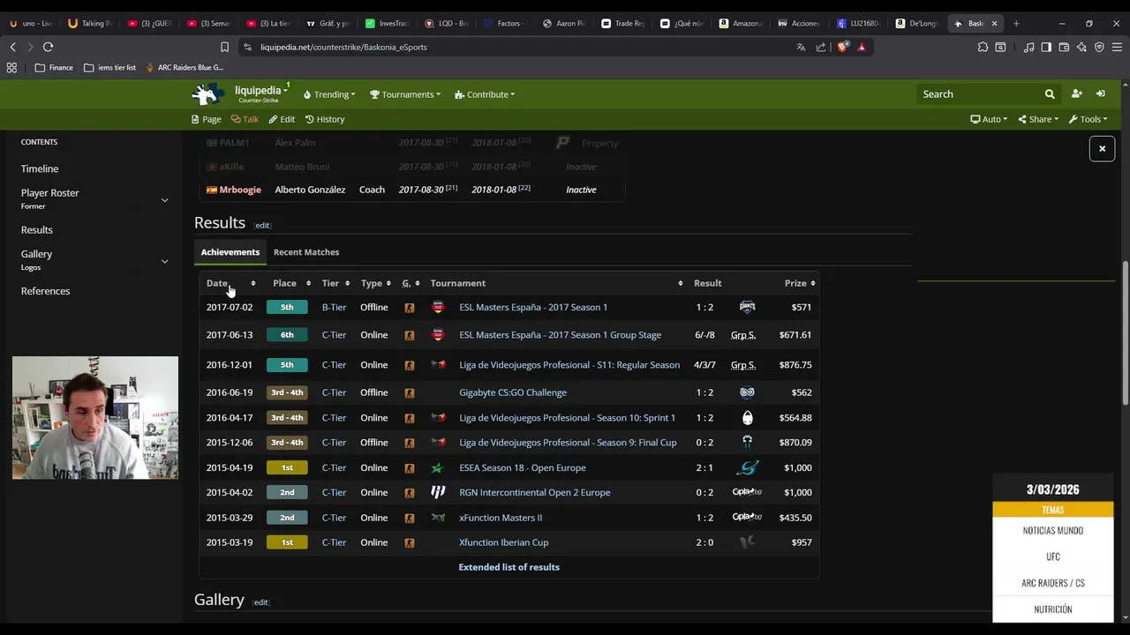Click opponent logo in Gigabyte CS:GO Challenge row
The height and width of the screenshot is (635, 1130).
click(747, 392)
